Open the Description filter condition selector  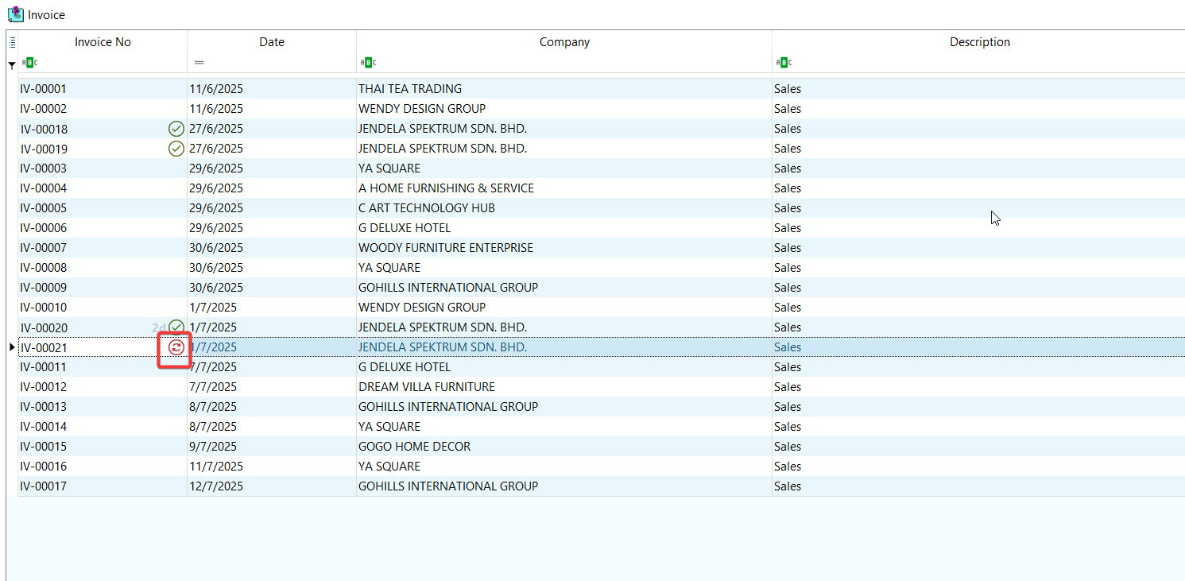tap(784, 63)
